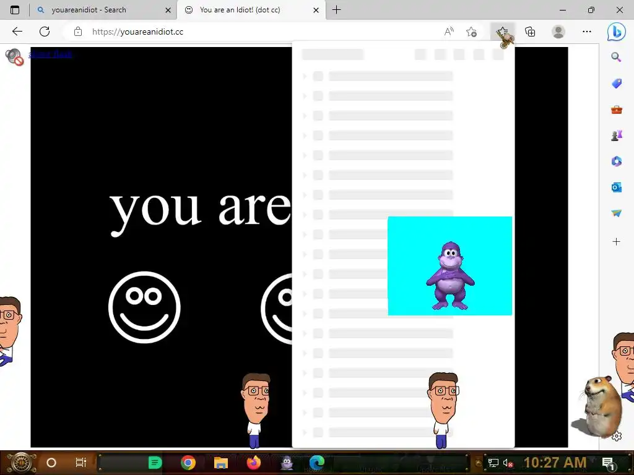The image size is (634, 475).
Task: Open the BonziBuddy taskbar icon
Action: tap(287, 463)
